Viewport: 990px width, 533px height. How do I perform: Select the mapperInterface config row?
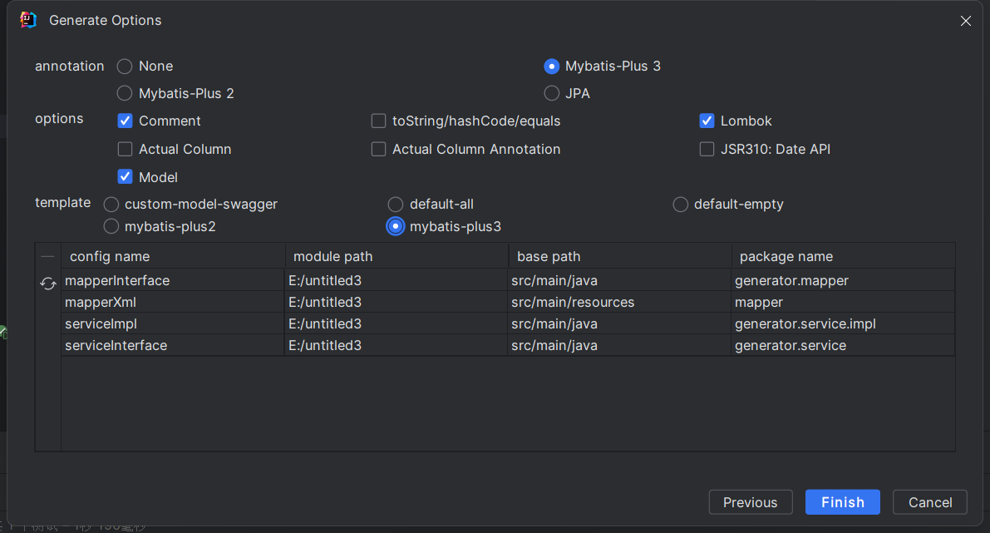tap(508, 280)
